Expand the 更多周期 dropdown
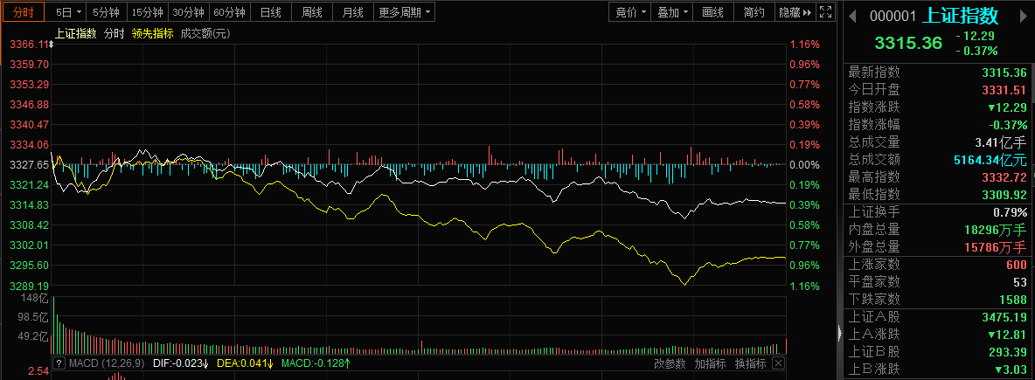The width and height of the screenshot is (1035, 380). pyautogui.click(x=405, y=12)
